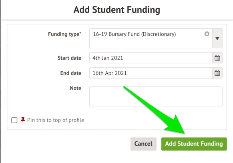The height and width of the screenshot is (163, 233).
Task: Click the 'Funding type*' field label
Action: [x=64, y=34]
